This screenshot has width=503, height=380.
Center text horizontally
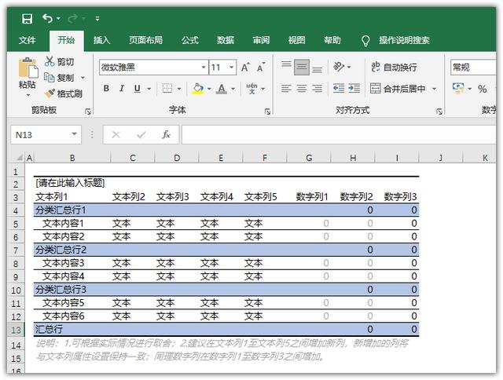(302, 89)
